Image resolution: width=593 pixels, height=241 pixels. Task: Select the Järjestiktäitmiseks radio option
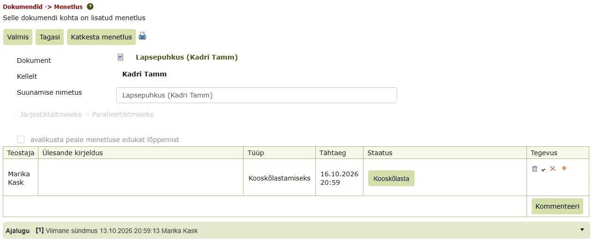[x=16, y=114]
